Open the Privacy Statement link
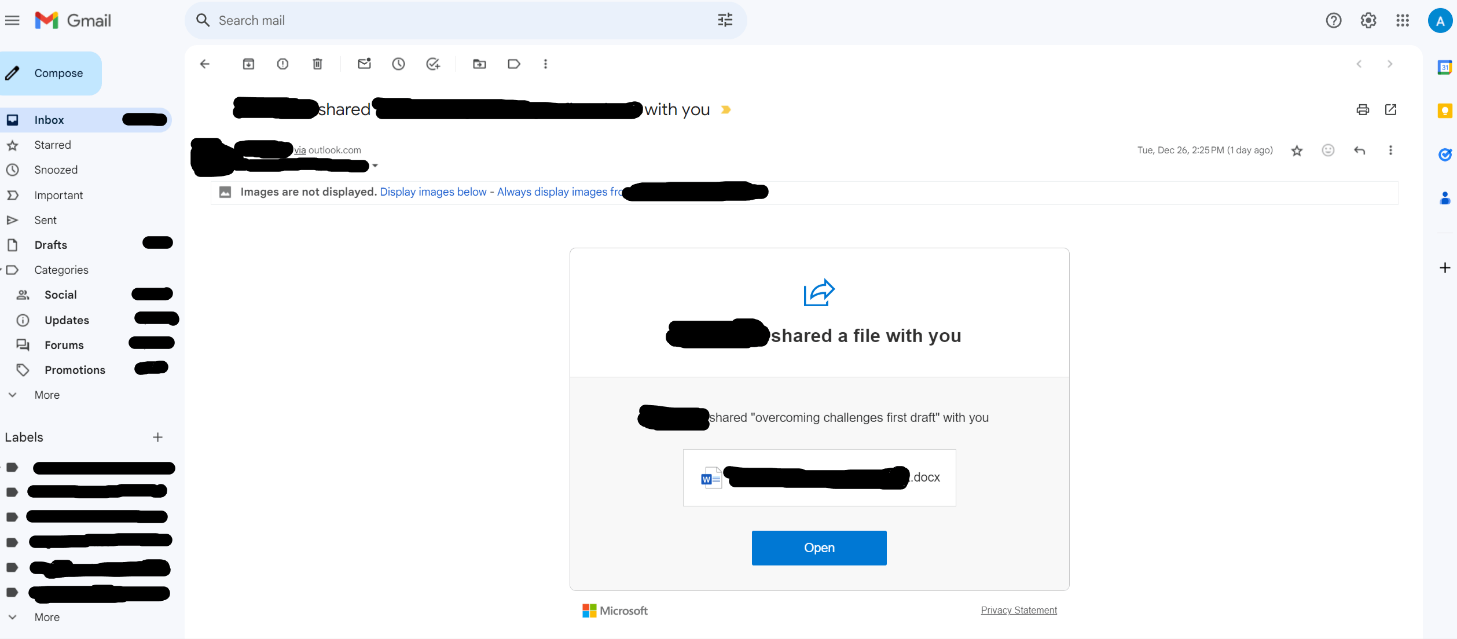Screen dimensions: 1457x639 click(x=1019, y=611)
